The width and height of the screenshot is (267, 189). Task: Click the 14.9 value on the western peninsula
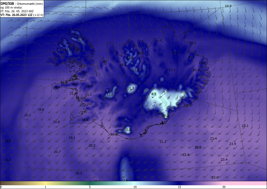click(56, 87)
